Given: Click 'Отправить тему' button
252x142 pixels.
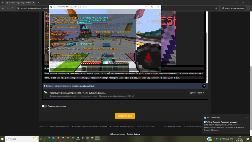Looking at the screenshot, I should [125, 116].
